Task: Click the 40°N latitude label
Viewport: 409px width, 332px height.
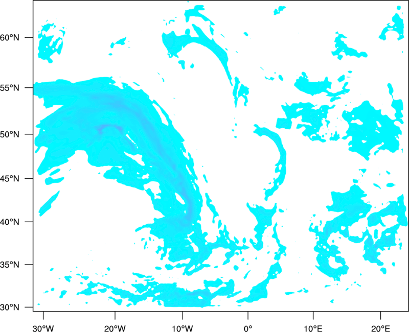Action: pos(10,222)
